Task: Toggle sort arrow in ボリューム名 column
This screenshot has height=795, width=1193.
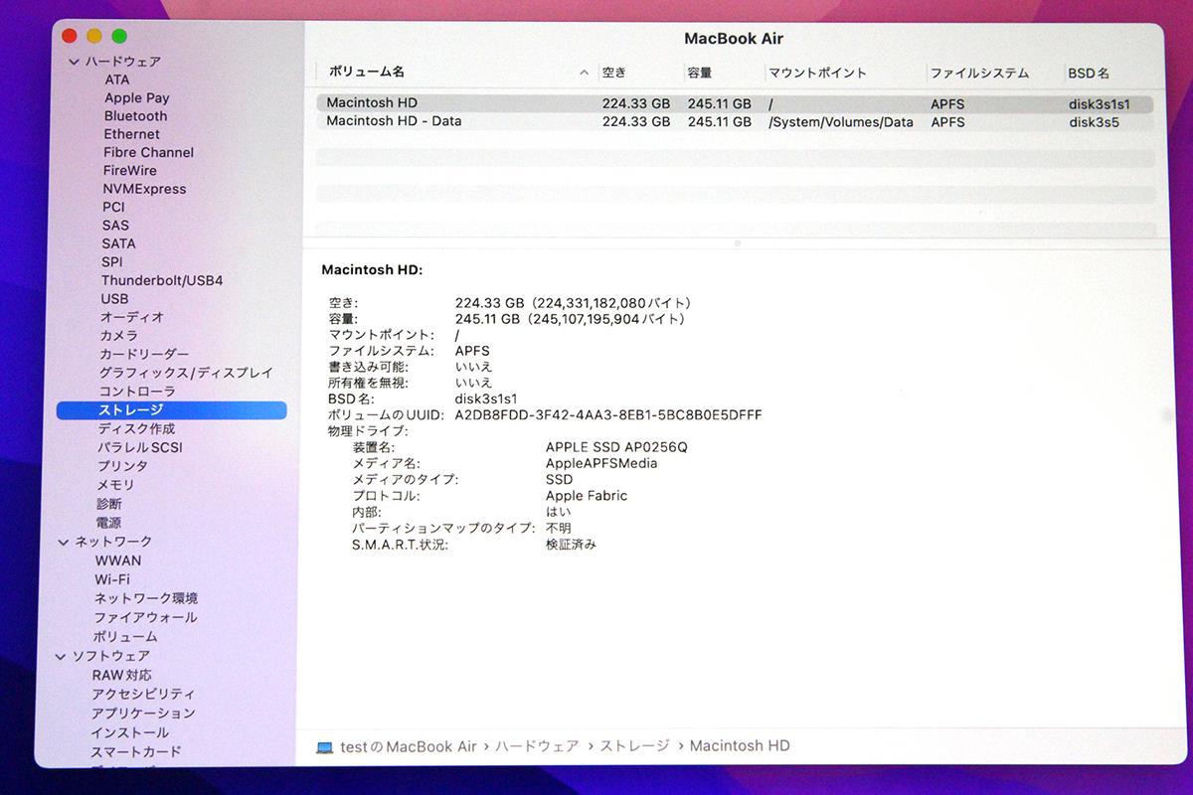Action: [x=584, y=73]
